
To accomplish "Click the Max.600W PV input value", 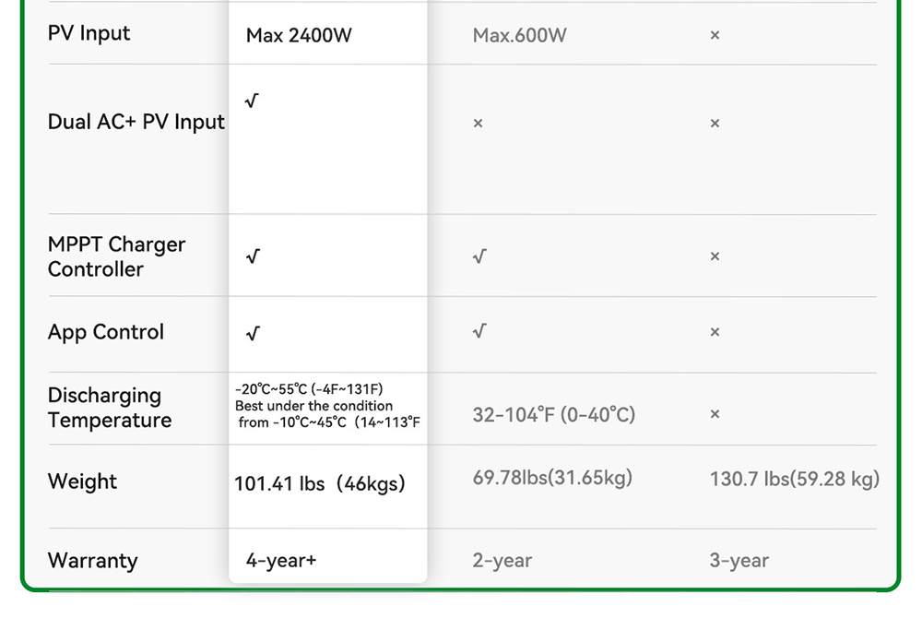I will click(519, 36).
